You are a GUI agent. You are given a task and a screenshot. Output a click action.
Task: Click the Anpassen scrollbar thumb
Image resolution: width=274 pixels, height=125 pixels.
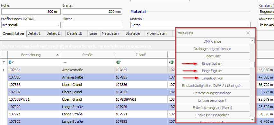[252, 64]
